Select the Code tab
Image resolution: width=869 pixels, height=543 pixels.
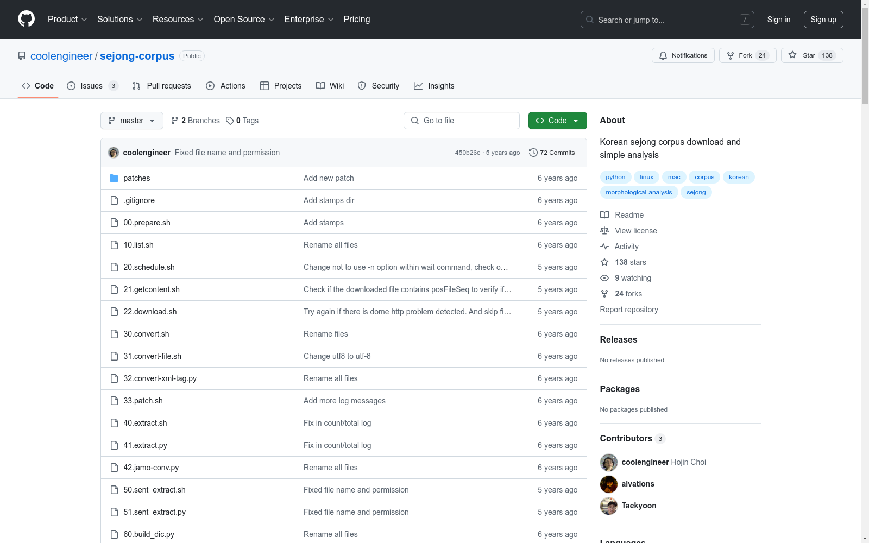pyautogui.click(x=38, y=86)
